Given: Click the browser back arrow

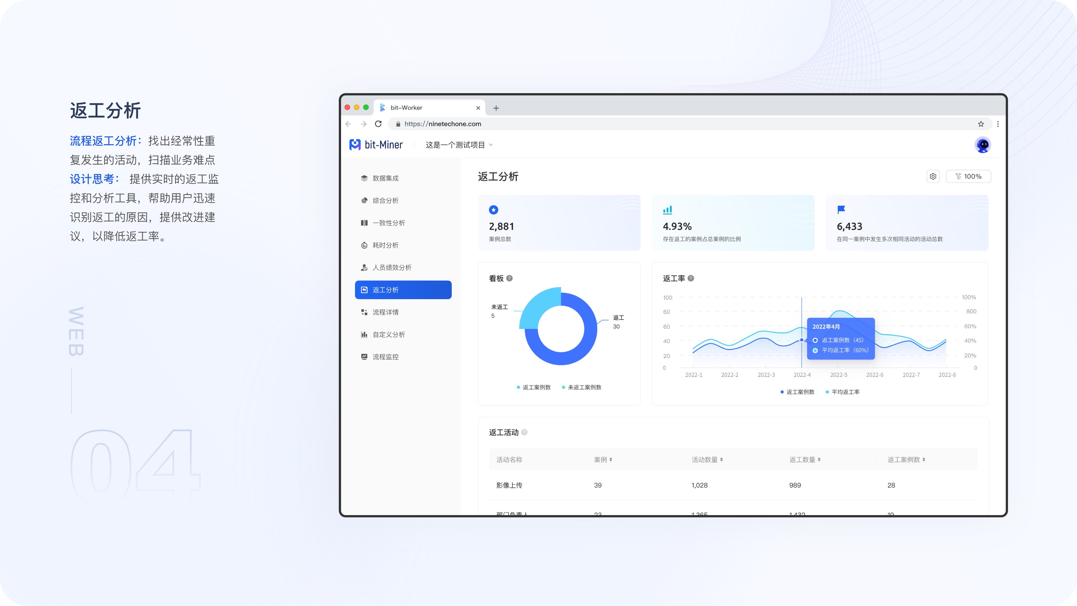Looking at the screenshot, I should click(348, 124).
